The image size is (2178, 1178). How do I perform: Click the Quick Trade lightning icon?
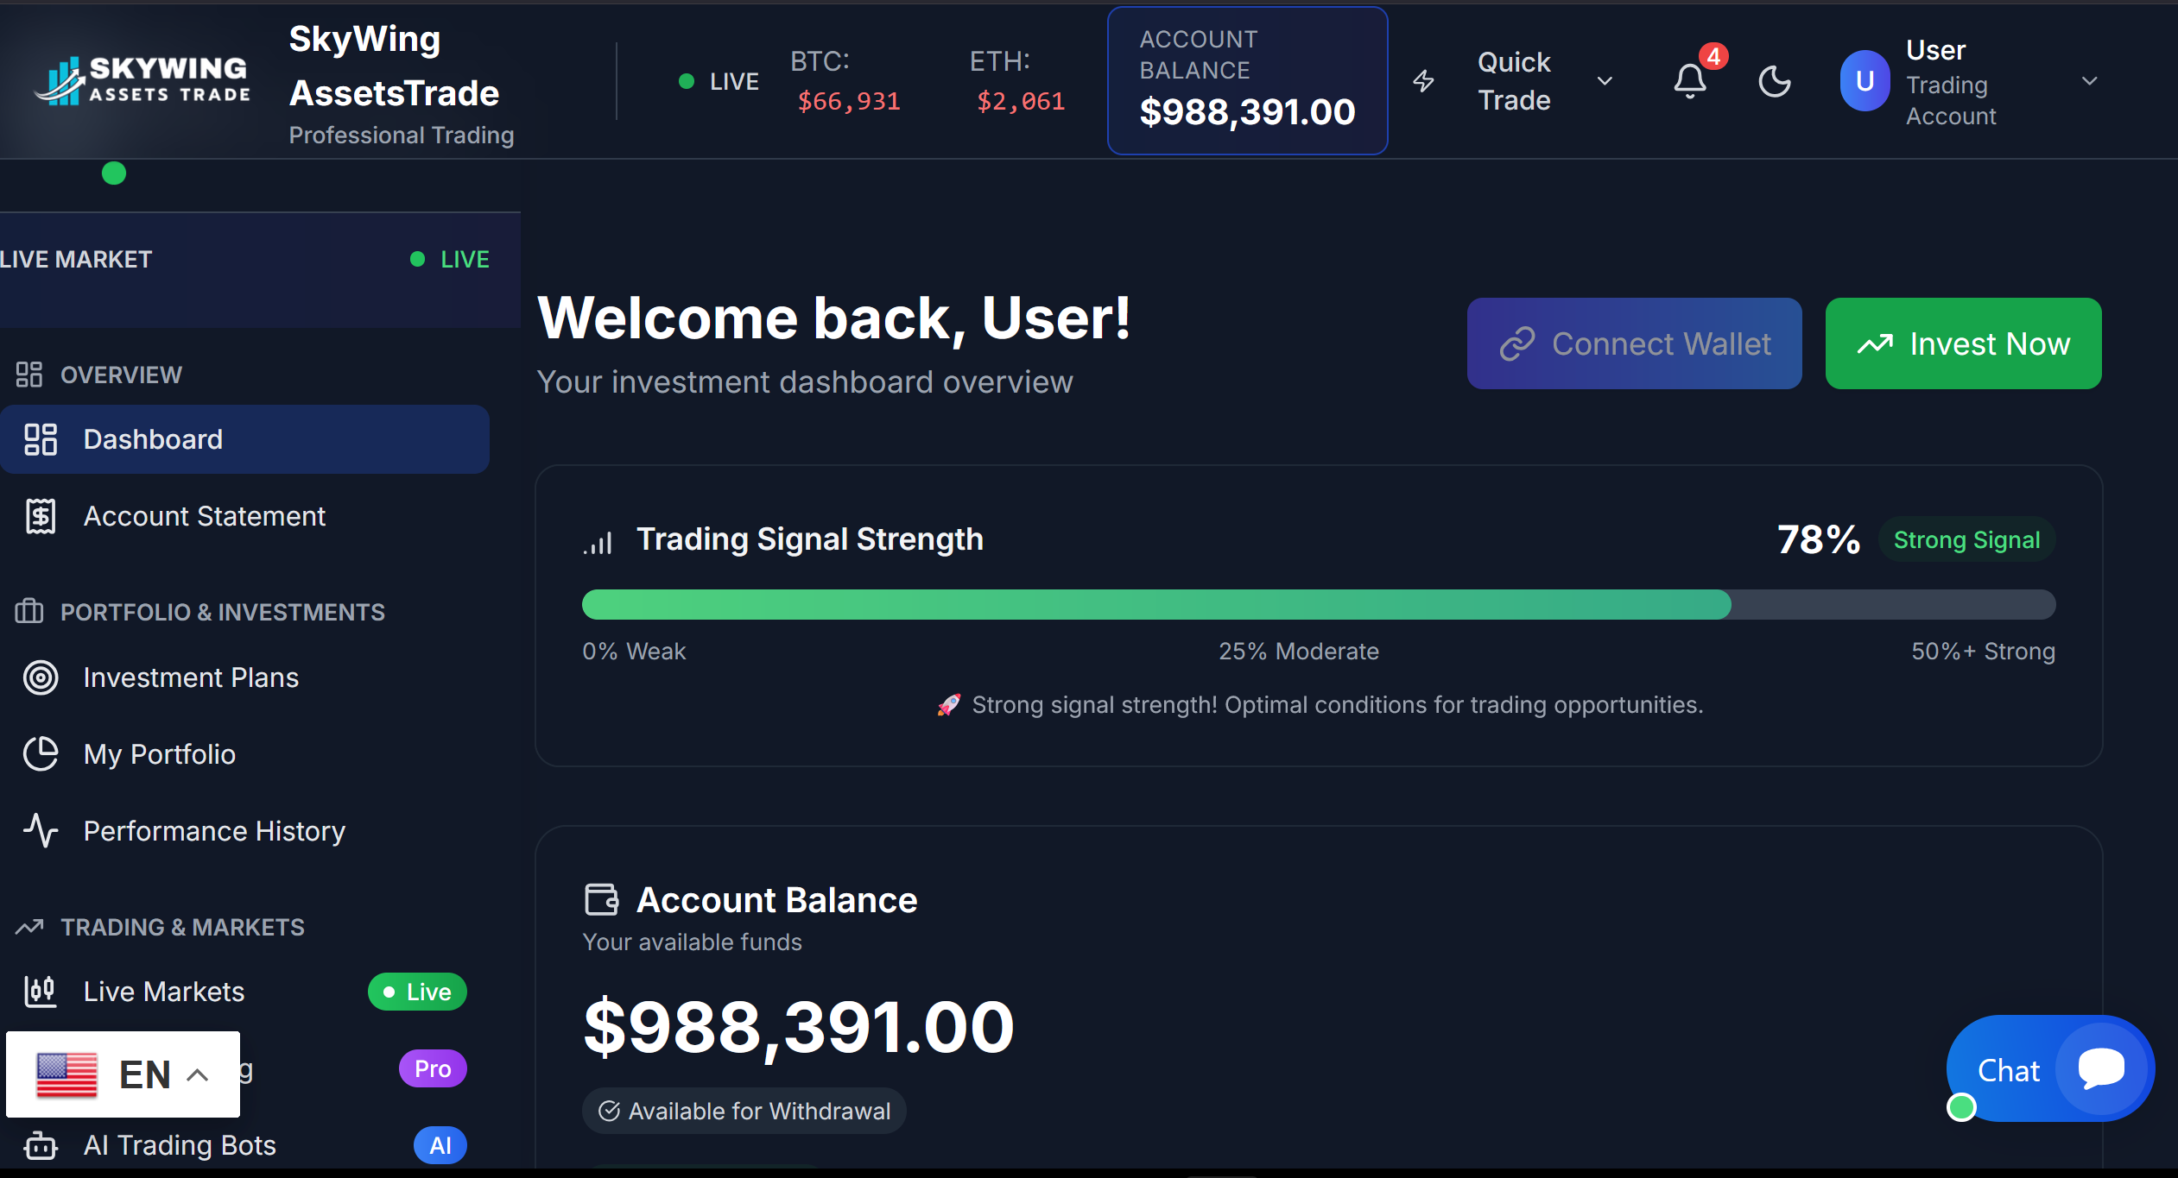pyautogui.click(x=1423, y=81)
